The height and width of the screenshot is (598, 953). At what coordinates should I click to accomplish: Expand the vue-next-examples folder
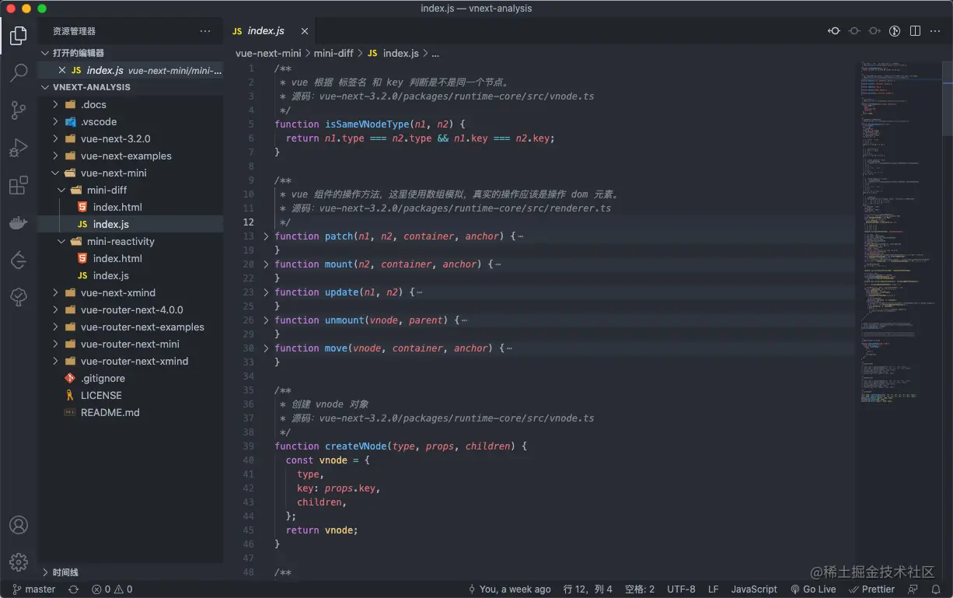tap(131, 156)
